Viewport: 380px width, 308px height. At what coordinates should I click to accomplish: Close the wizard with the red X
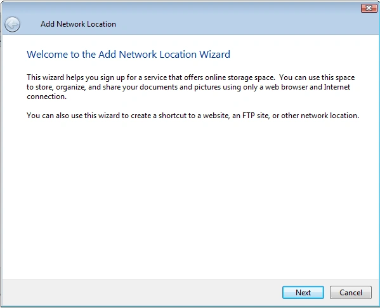point(369,8)
